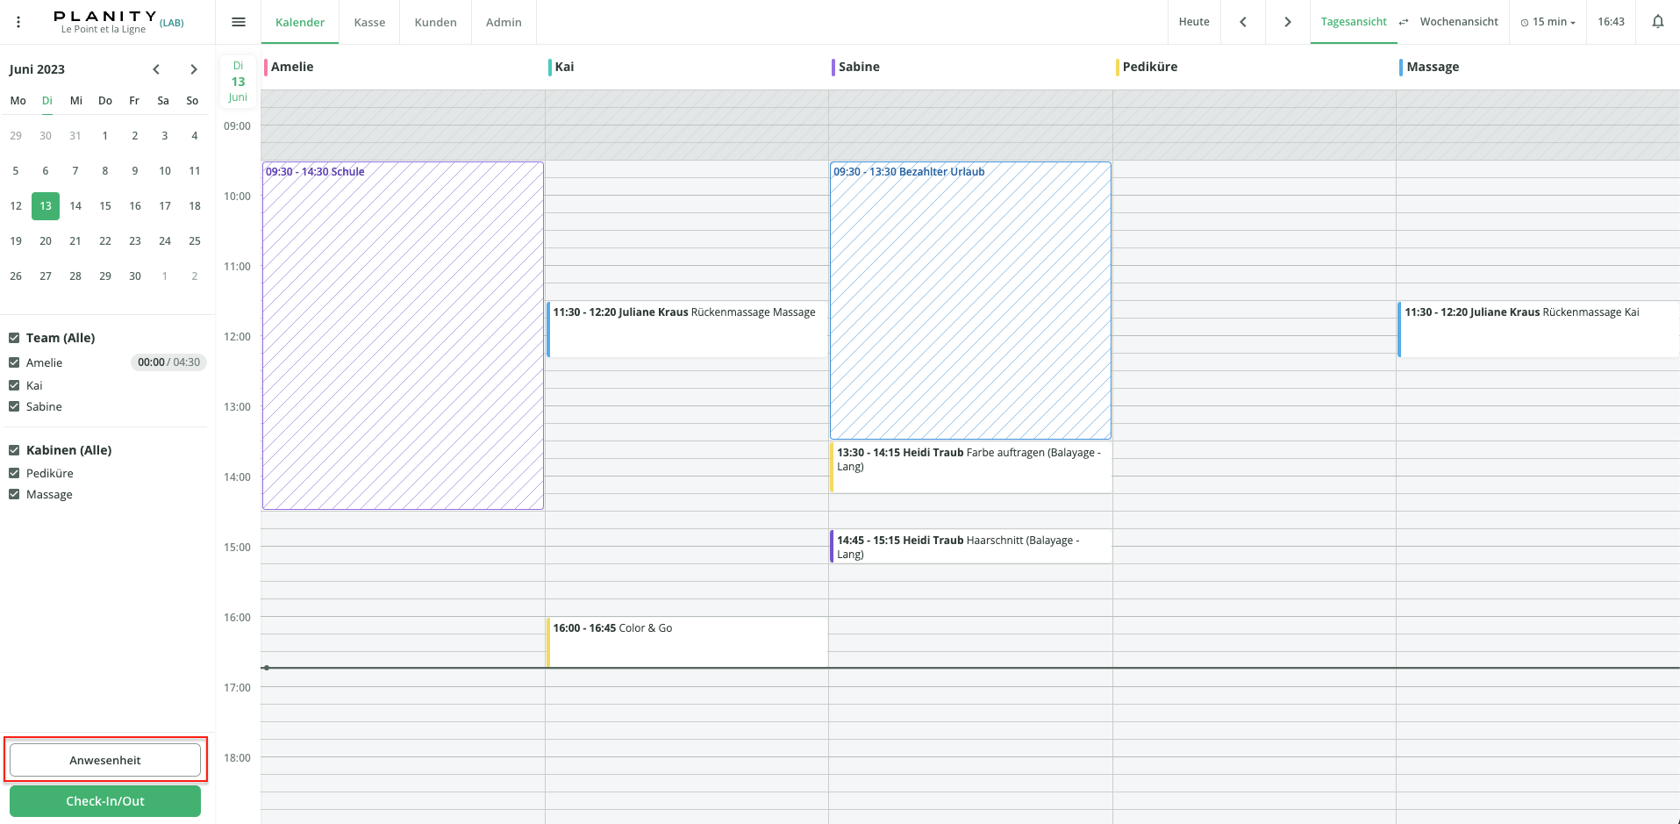Viewport: 1680px width, 824px height.
Task: Select June 20 in the mini calendar
Action: coord(46,241)
